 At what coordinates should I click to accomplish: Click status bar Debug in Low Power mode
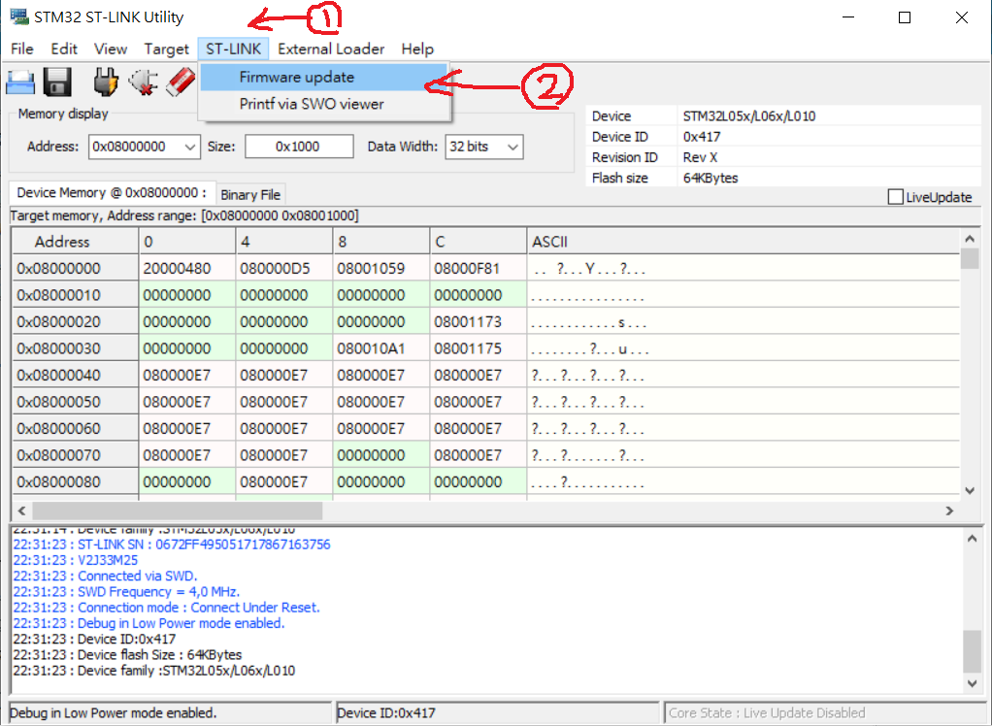click(x=114, y=713)
